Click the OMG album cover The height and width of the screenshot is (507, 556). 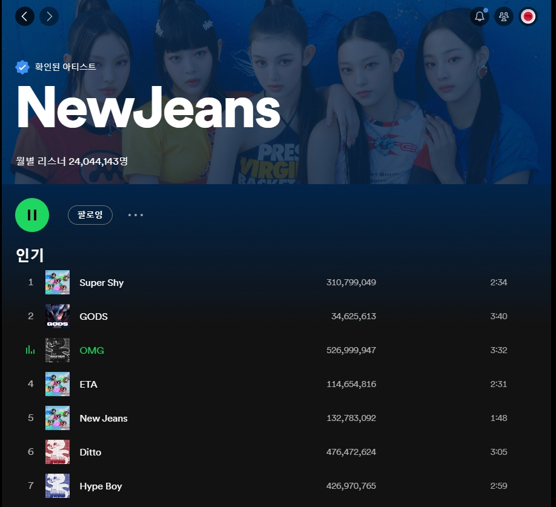click(x=58, y=350)
